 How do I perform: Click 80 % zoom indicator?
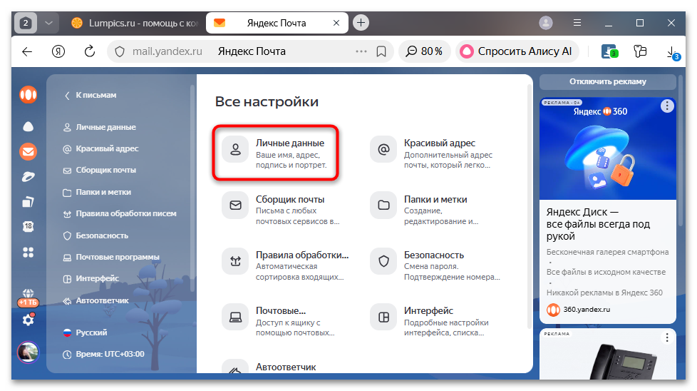click(x=424, y=51)
